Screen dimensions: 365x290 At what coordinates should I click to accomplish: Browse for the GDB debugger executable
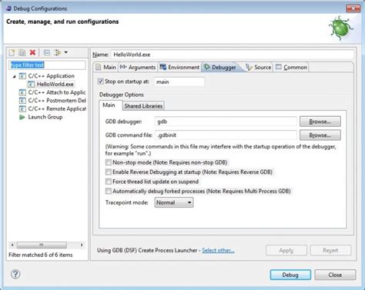tap(320, 122)
